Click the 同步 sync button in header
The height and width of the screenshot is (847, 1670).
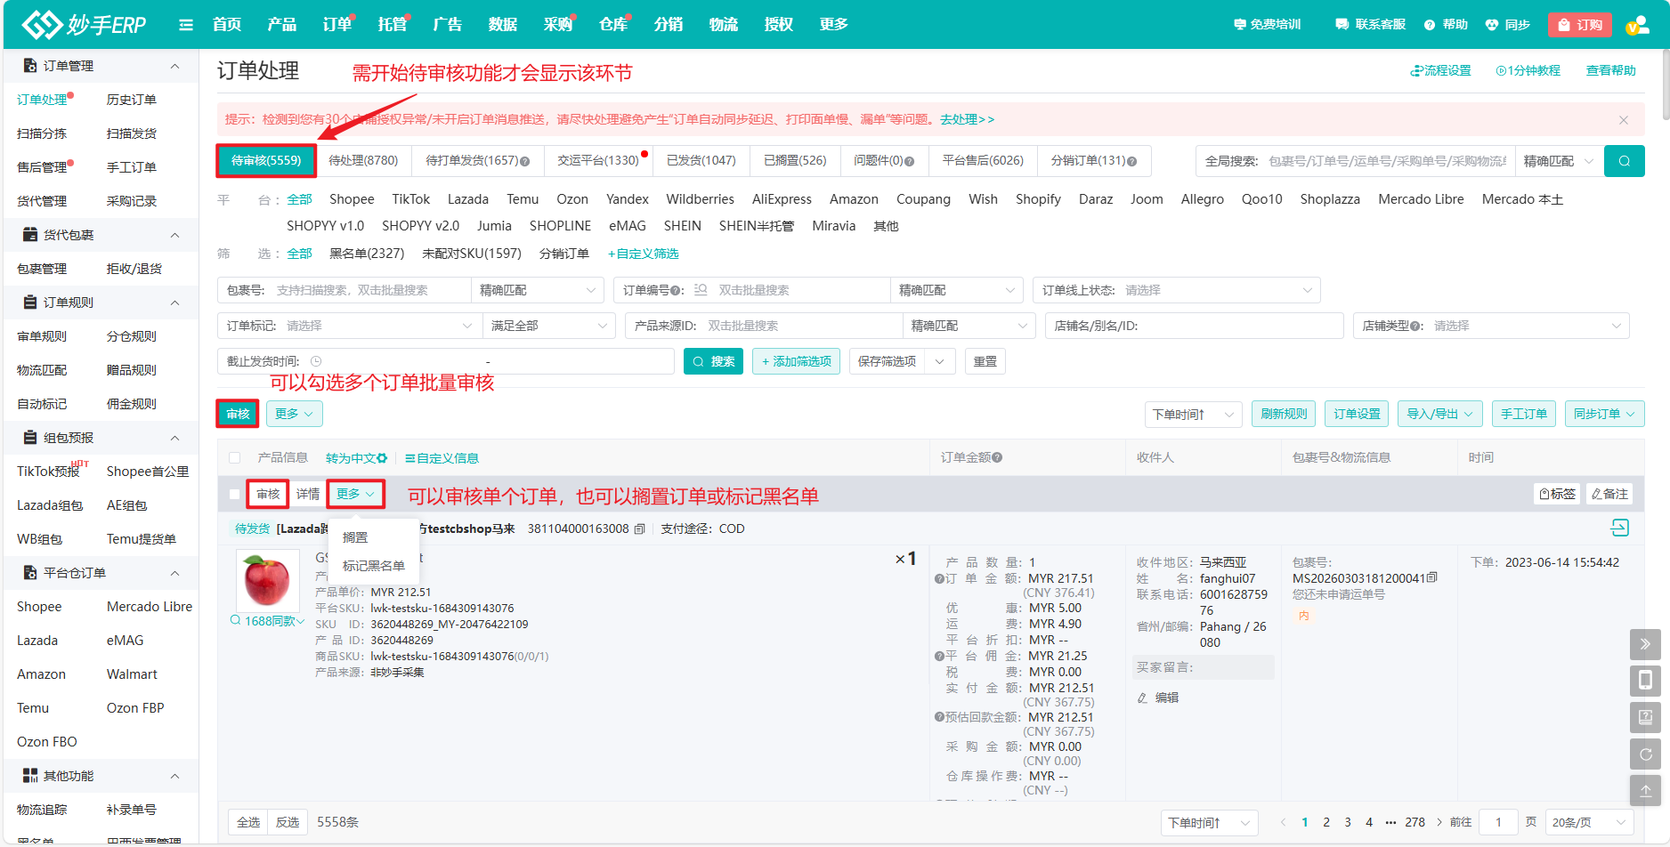pos(1507,25)
